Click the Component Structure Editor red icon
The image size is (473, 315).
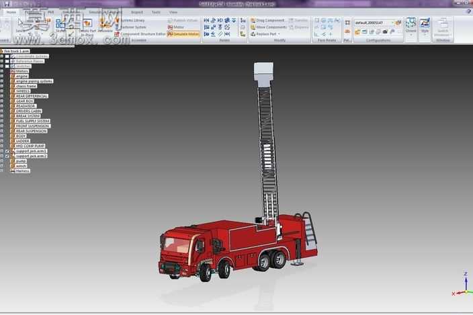click(x=117, y=34)
